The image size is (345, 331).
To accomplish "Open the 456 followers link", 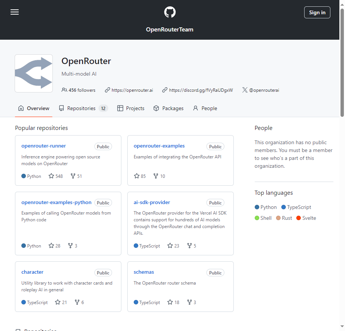I will 79,90.
